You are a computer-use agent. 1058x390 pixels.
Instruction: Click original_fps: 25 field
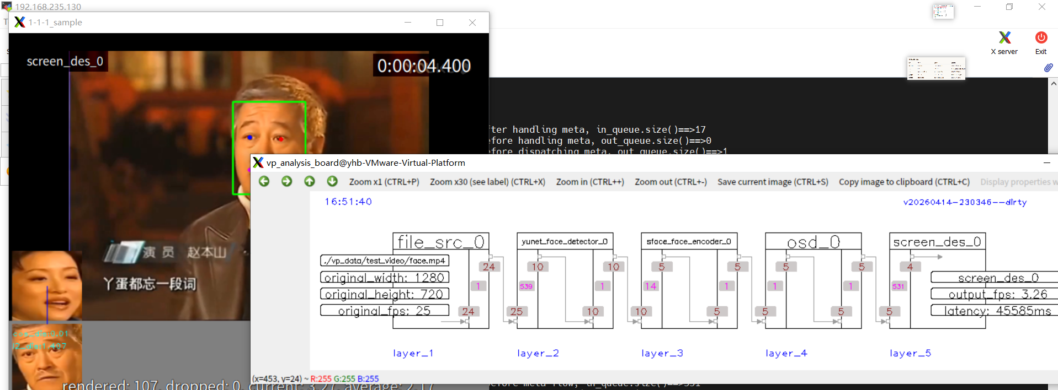click(385, 311)
